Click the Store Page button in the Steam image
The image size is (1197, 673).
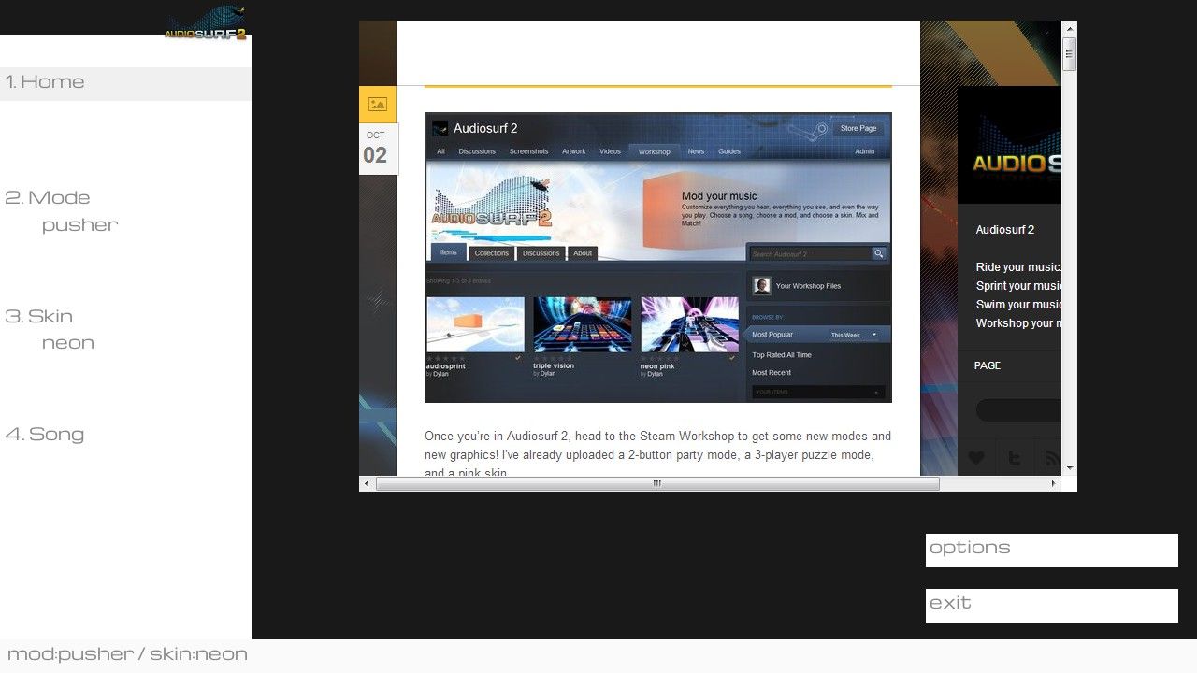click(x=858, y=128)
